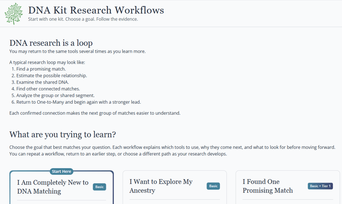Click the Start with one kit tagline

pos(83,19)
